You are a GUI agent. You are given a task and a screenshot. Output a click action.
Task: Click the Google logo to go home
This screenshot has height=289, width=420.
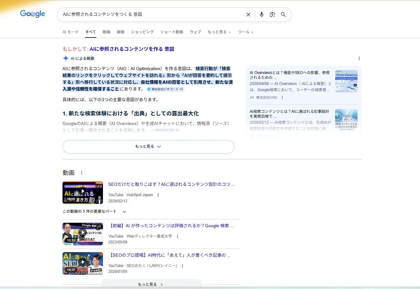click(32, 14)
